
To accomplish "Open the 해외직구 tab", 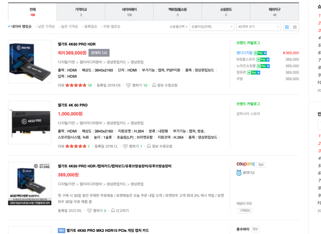I will pyautogui.click(x=275, y=12).
